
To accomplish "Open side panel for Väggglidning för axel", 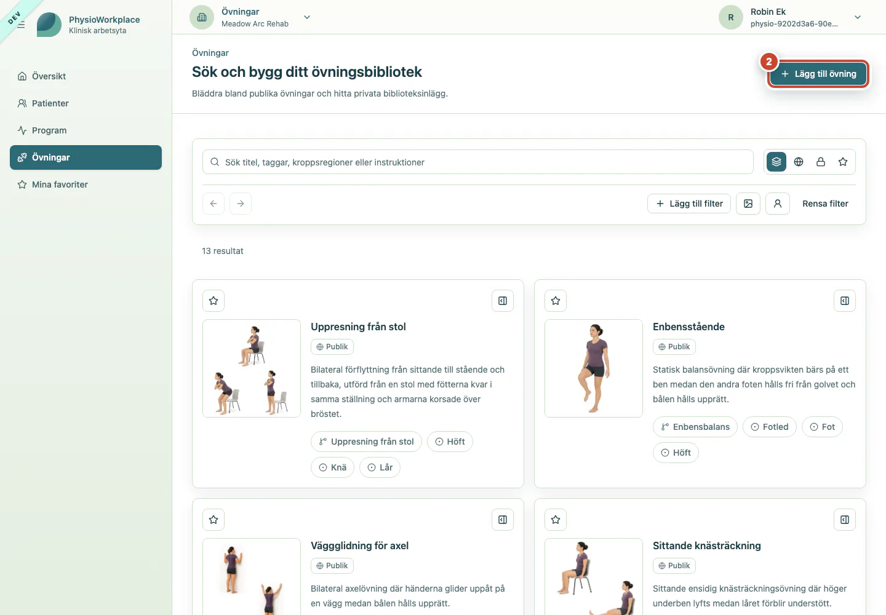I will point(503,520).
